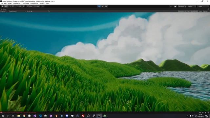Stop play mode with the Play button

(99, 6)
